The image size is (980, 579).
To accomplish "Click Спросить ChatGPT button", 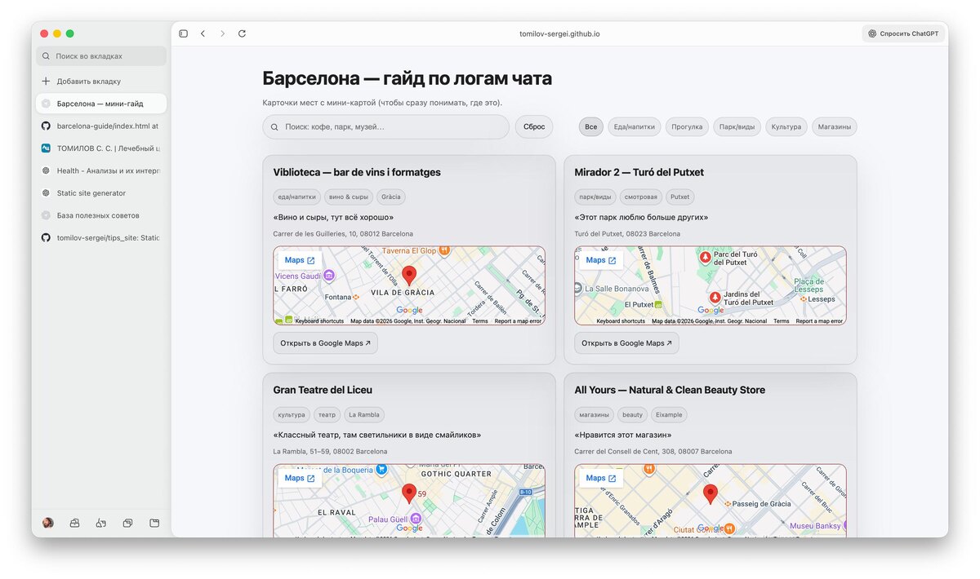I will [903, 33].
